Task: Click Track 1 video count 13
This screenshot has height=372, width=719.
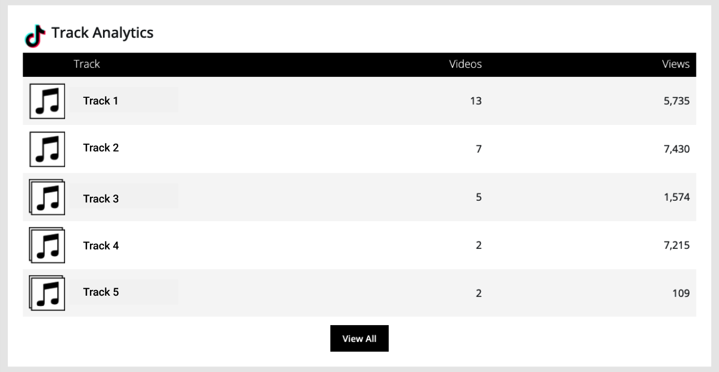Action: tap(476, 101)
